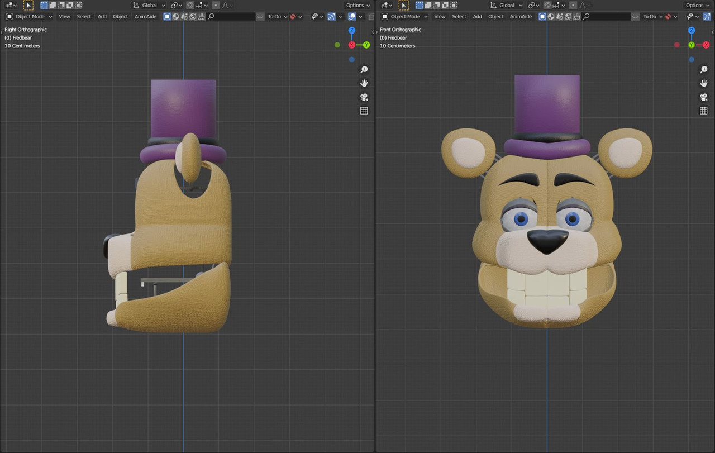Open View menu in right viewport
Image resolution: width=715 pixels, height=453 pixels.
point(64,16)
